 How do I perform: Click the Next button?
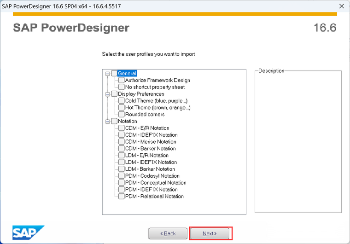tap(210, 233)
